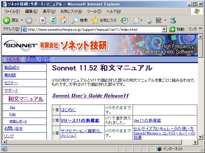The height and width of the screenshot is (153, 205).
Task: Click the HOME navigation link
Action: 13,59
